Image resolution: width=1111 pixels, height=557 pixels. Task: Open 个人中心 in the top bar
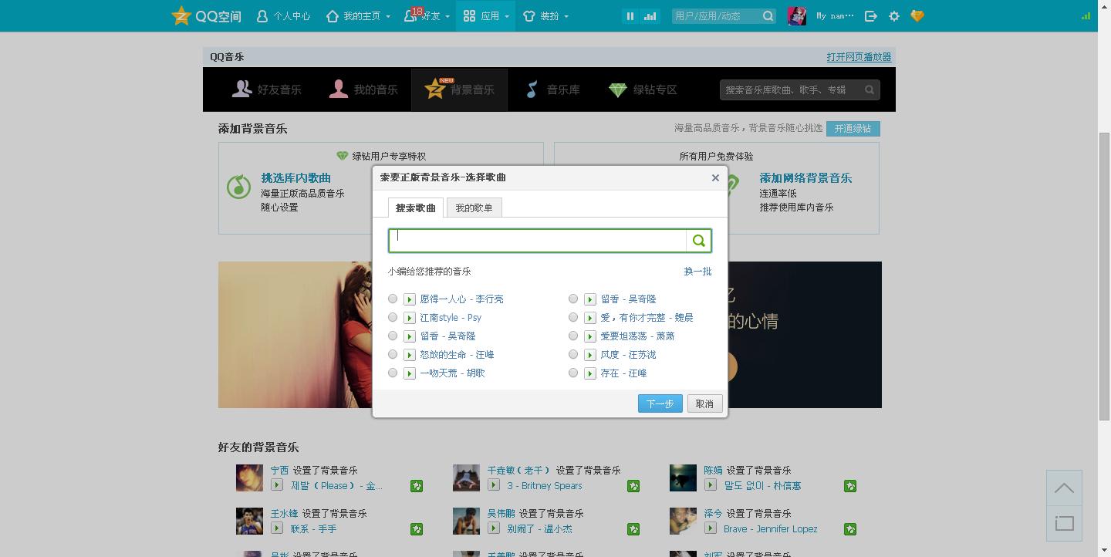click(283, 15)
